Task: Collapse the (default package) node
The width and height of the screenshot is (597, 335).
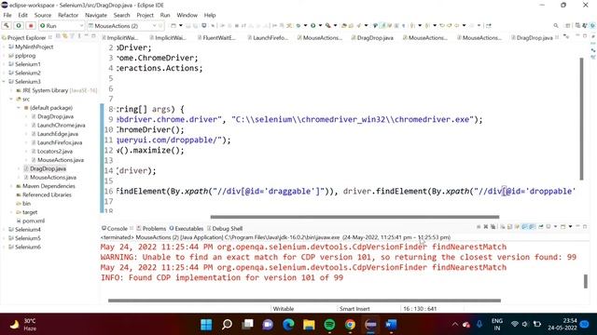Action: click(x=19, y=108)
